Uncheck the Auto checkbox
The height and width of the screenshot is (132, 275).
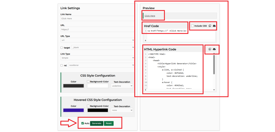pos(83,123)
